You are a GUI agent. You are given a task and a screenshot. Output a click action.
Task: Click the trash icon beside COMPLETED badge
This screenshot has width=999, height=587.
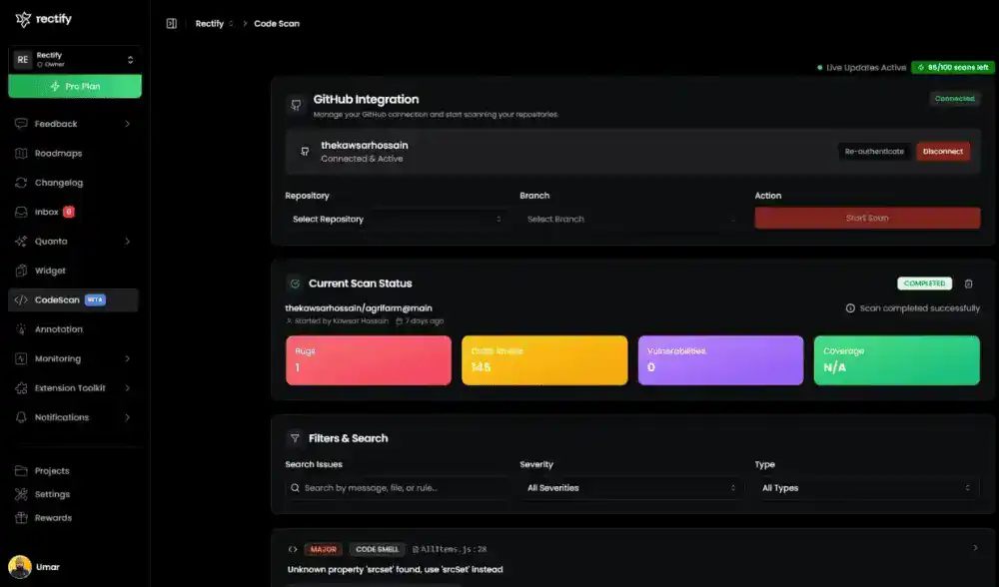click(968, 284)
